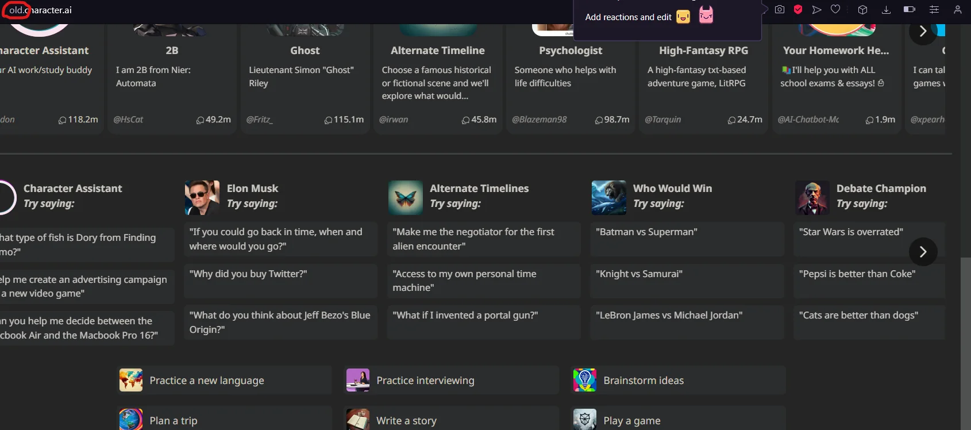This screenshot has width=971, height=430.
Task: Select prompt about Dory from Finding Nemo
Action: [x=86, y=244]
